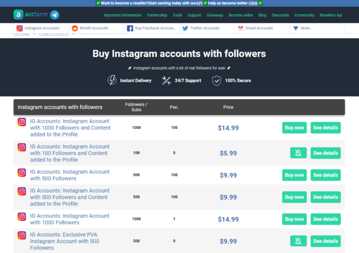The height and width of the screenshot is (253, 359).
Task: Click the Gmail icon in category bar
Action: (240, 28)
